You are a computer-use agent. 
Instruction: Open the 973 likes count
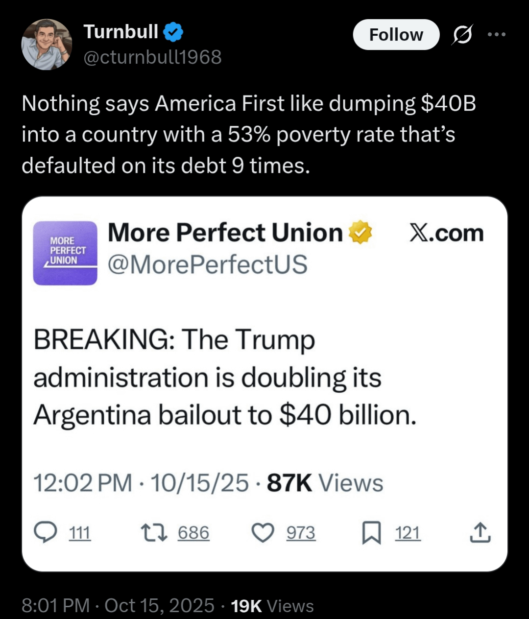[x=301, y=533]
